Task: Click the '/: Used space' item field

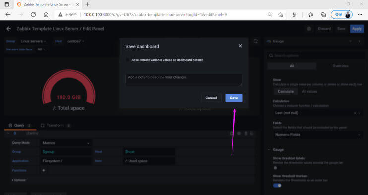Action: coord(149,161)
